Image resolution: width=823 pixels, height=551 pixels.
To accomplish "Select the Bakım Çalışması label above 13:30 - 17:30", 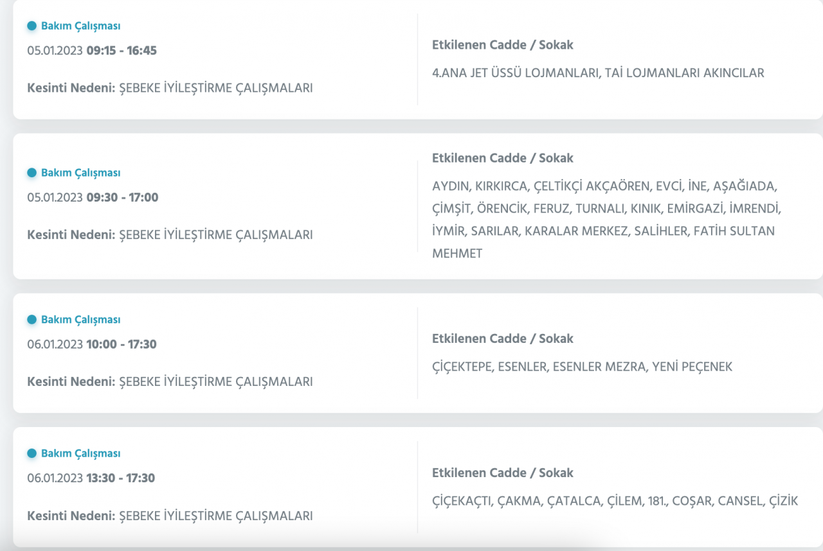I will click(80, 453).
